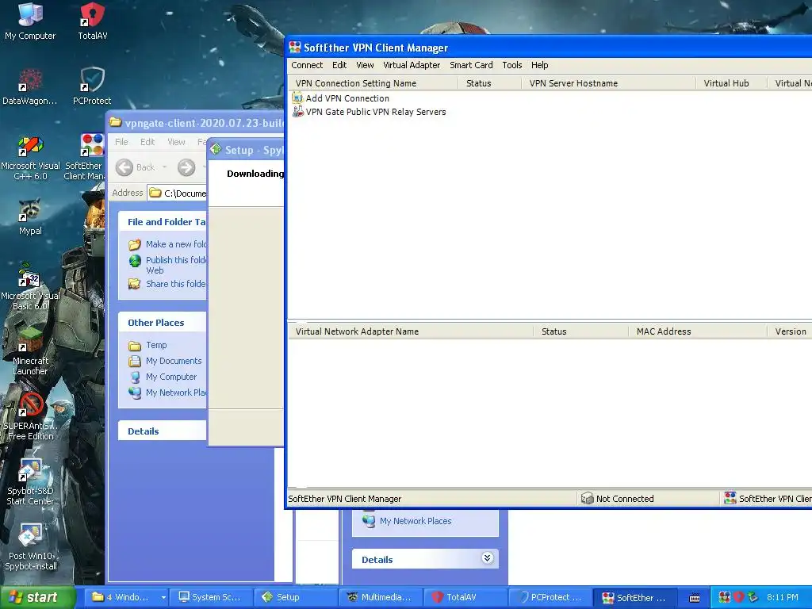Switch to SoftEther taskbar button

point(635,597)
